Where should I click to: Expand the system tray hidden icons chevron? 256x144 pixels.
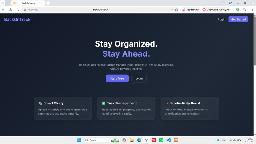click(212, 140)
